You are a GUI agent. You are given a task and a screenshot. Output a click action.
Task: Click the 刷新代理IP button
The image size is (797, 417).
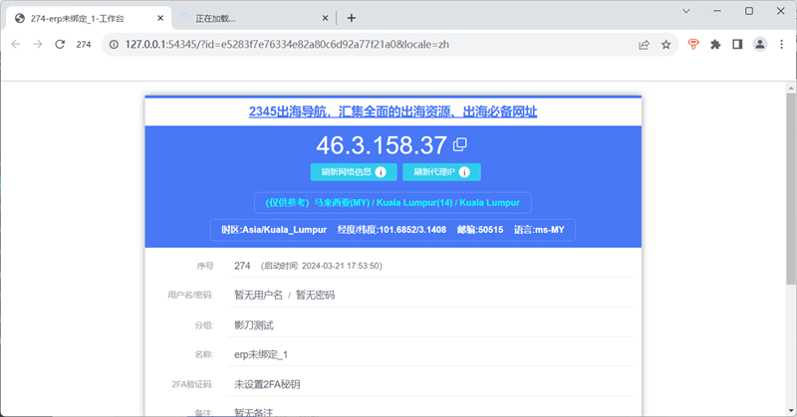click(441, 172)
